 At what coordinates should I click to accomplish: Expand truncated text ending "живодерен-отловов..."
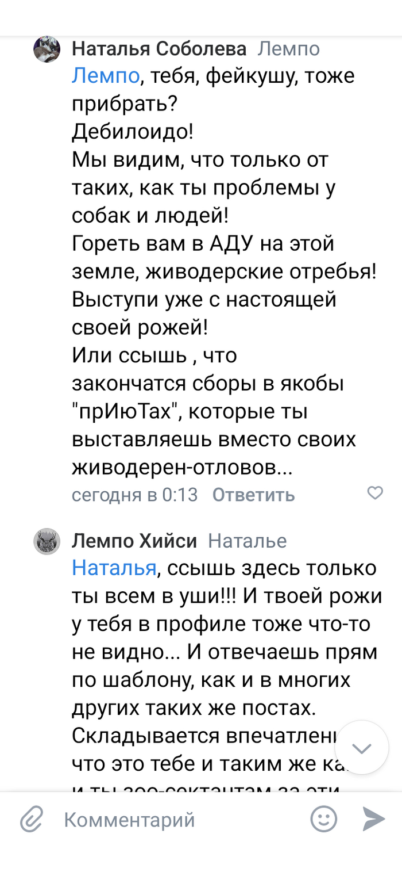[183, 468]
